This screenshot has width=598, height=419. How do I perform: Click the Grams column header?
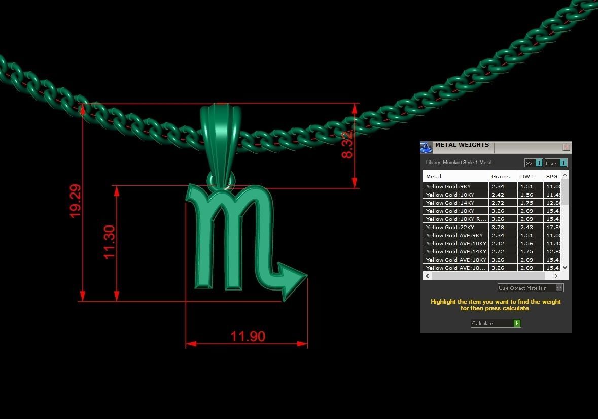(503, 176)
